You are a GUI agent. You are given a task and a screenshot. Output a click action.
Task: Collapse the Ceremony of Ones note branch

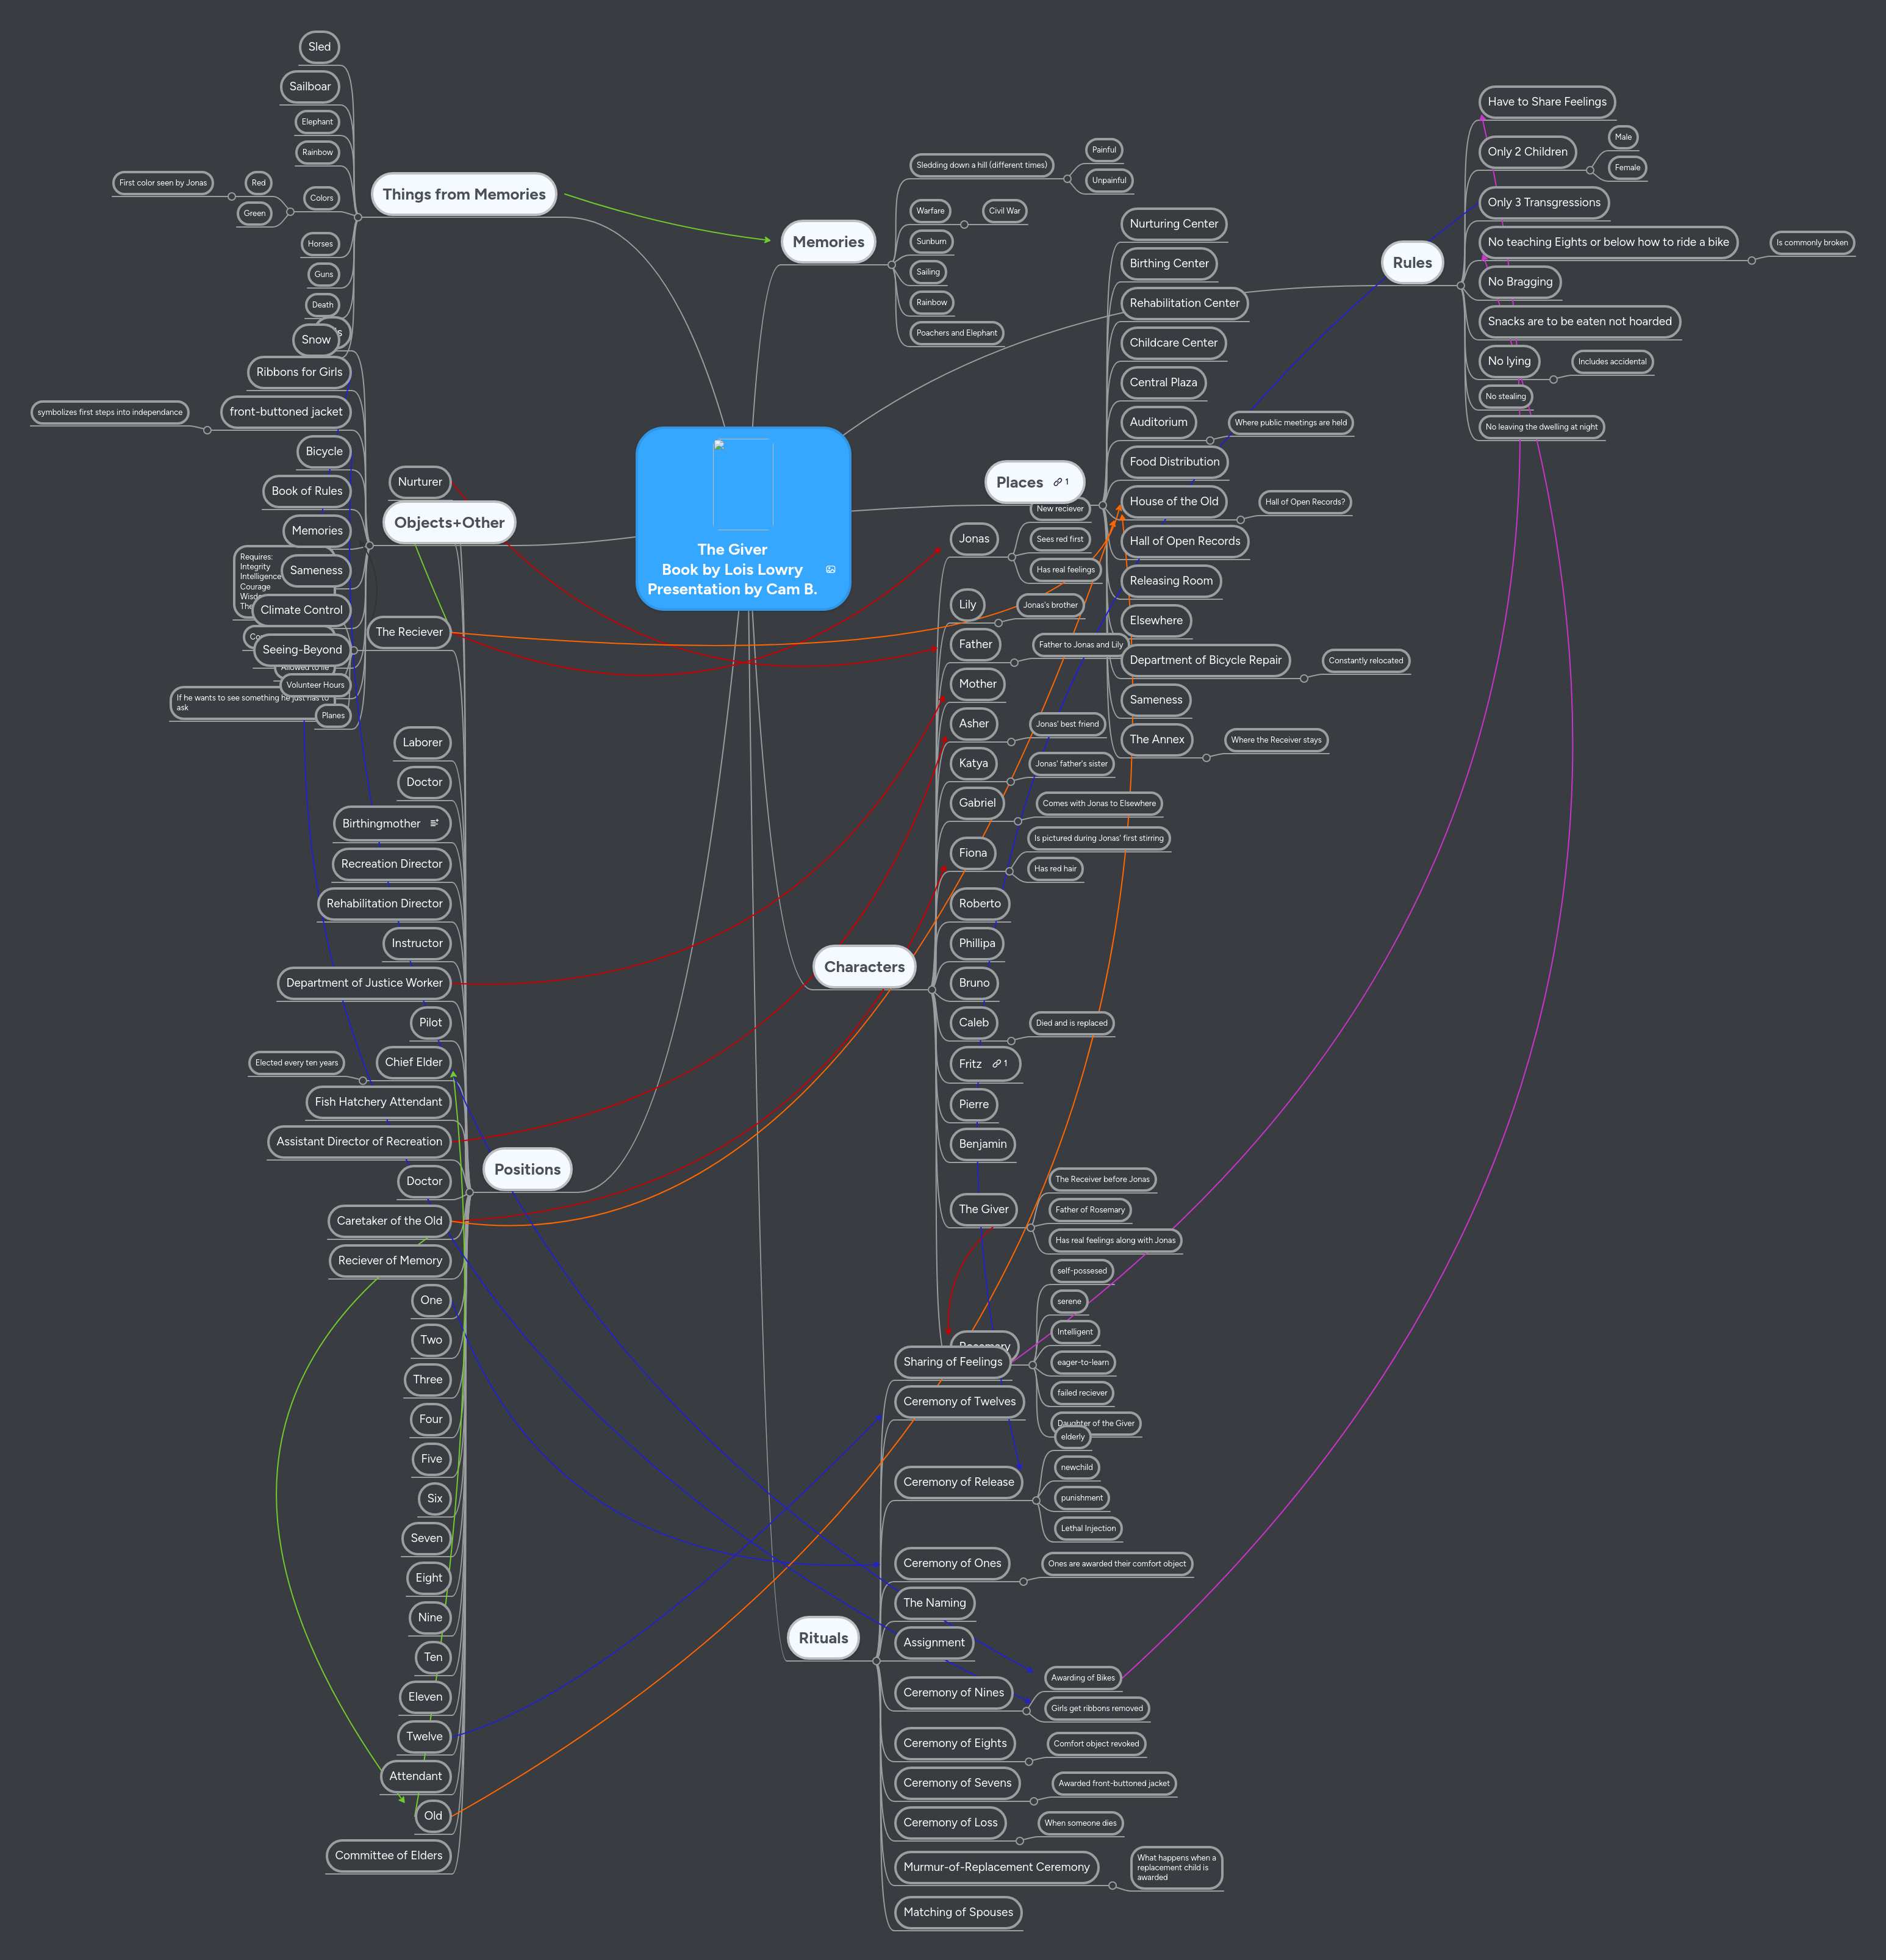[1024, 1582]
